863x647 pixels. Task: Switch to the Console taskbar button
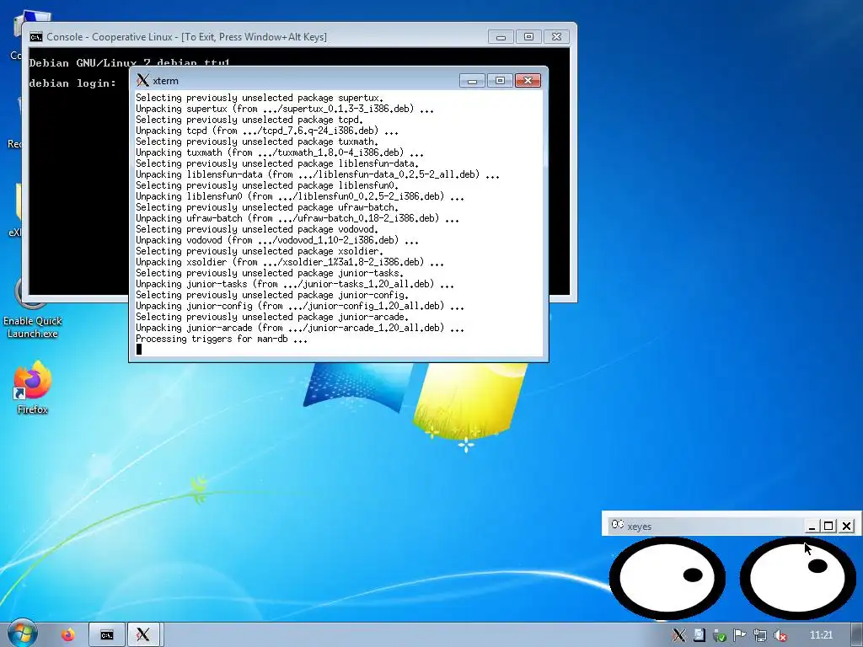[107, 635]
